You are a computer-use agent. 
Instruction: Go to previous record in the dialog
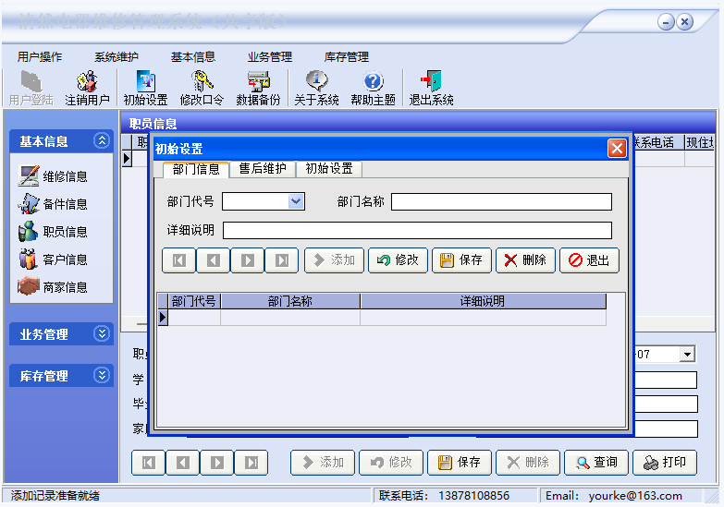pyautogui.click(x=213, y=260)
